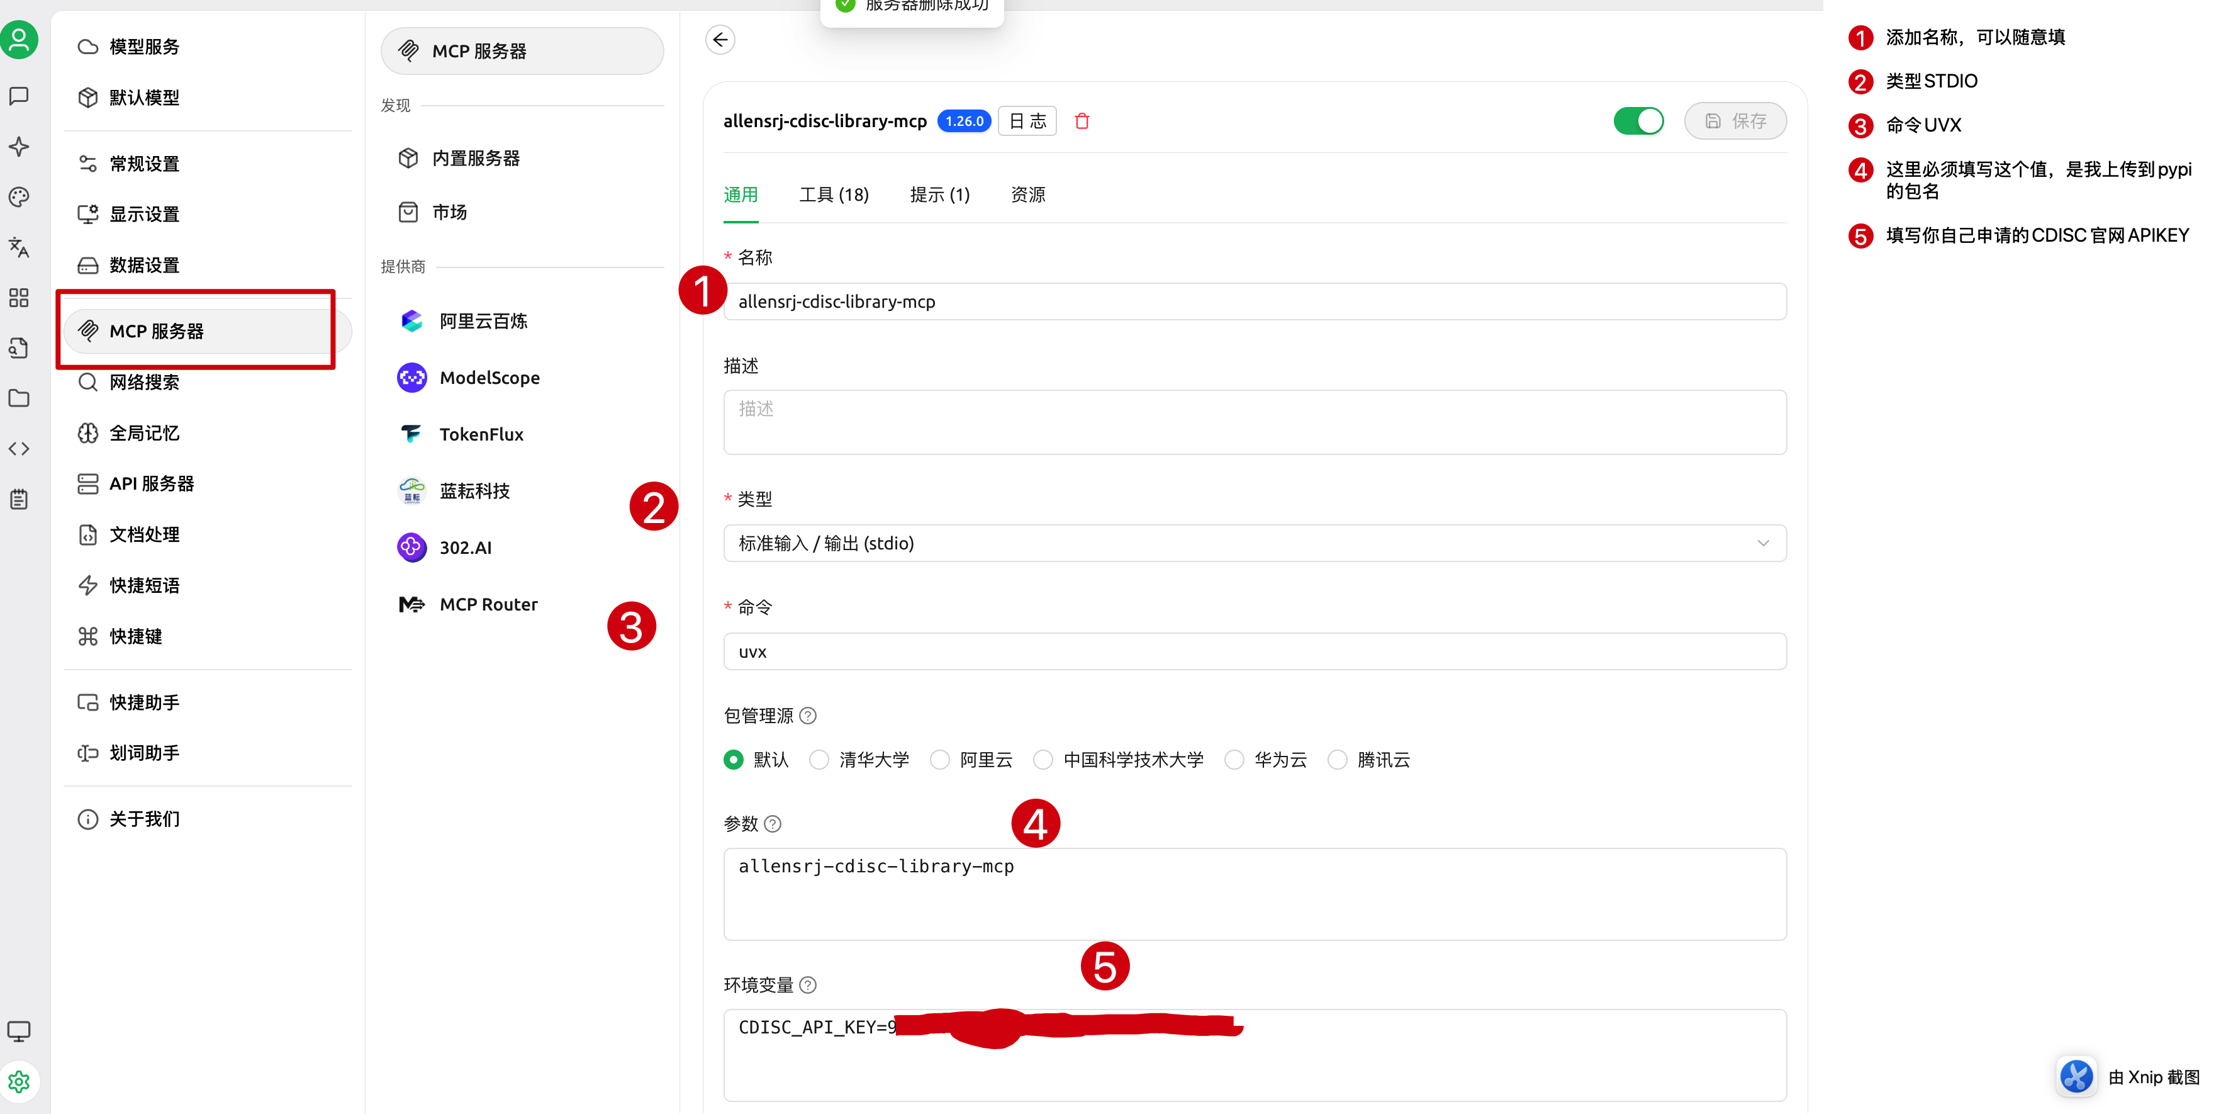Open the translation icon in left rail
The height and width of the screenshot is (1114, 2226).
point(19,247)
